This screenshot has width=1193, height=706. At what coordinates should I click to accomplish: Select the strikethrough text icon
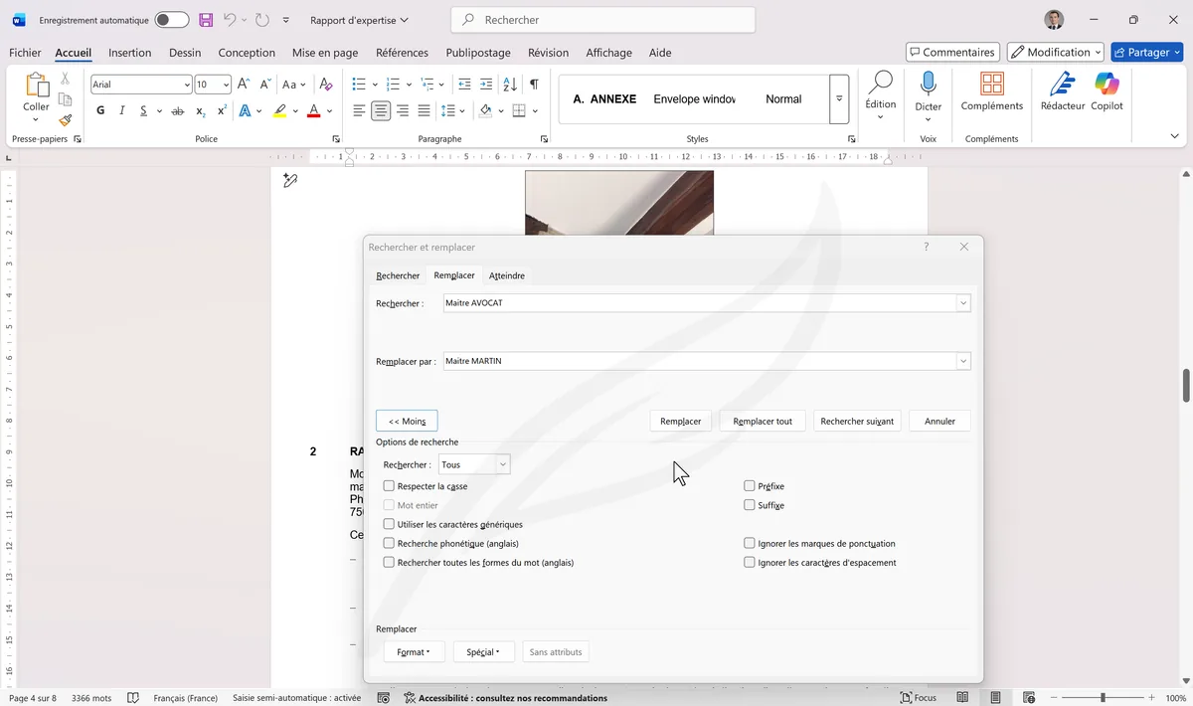coord(177,109)
